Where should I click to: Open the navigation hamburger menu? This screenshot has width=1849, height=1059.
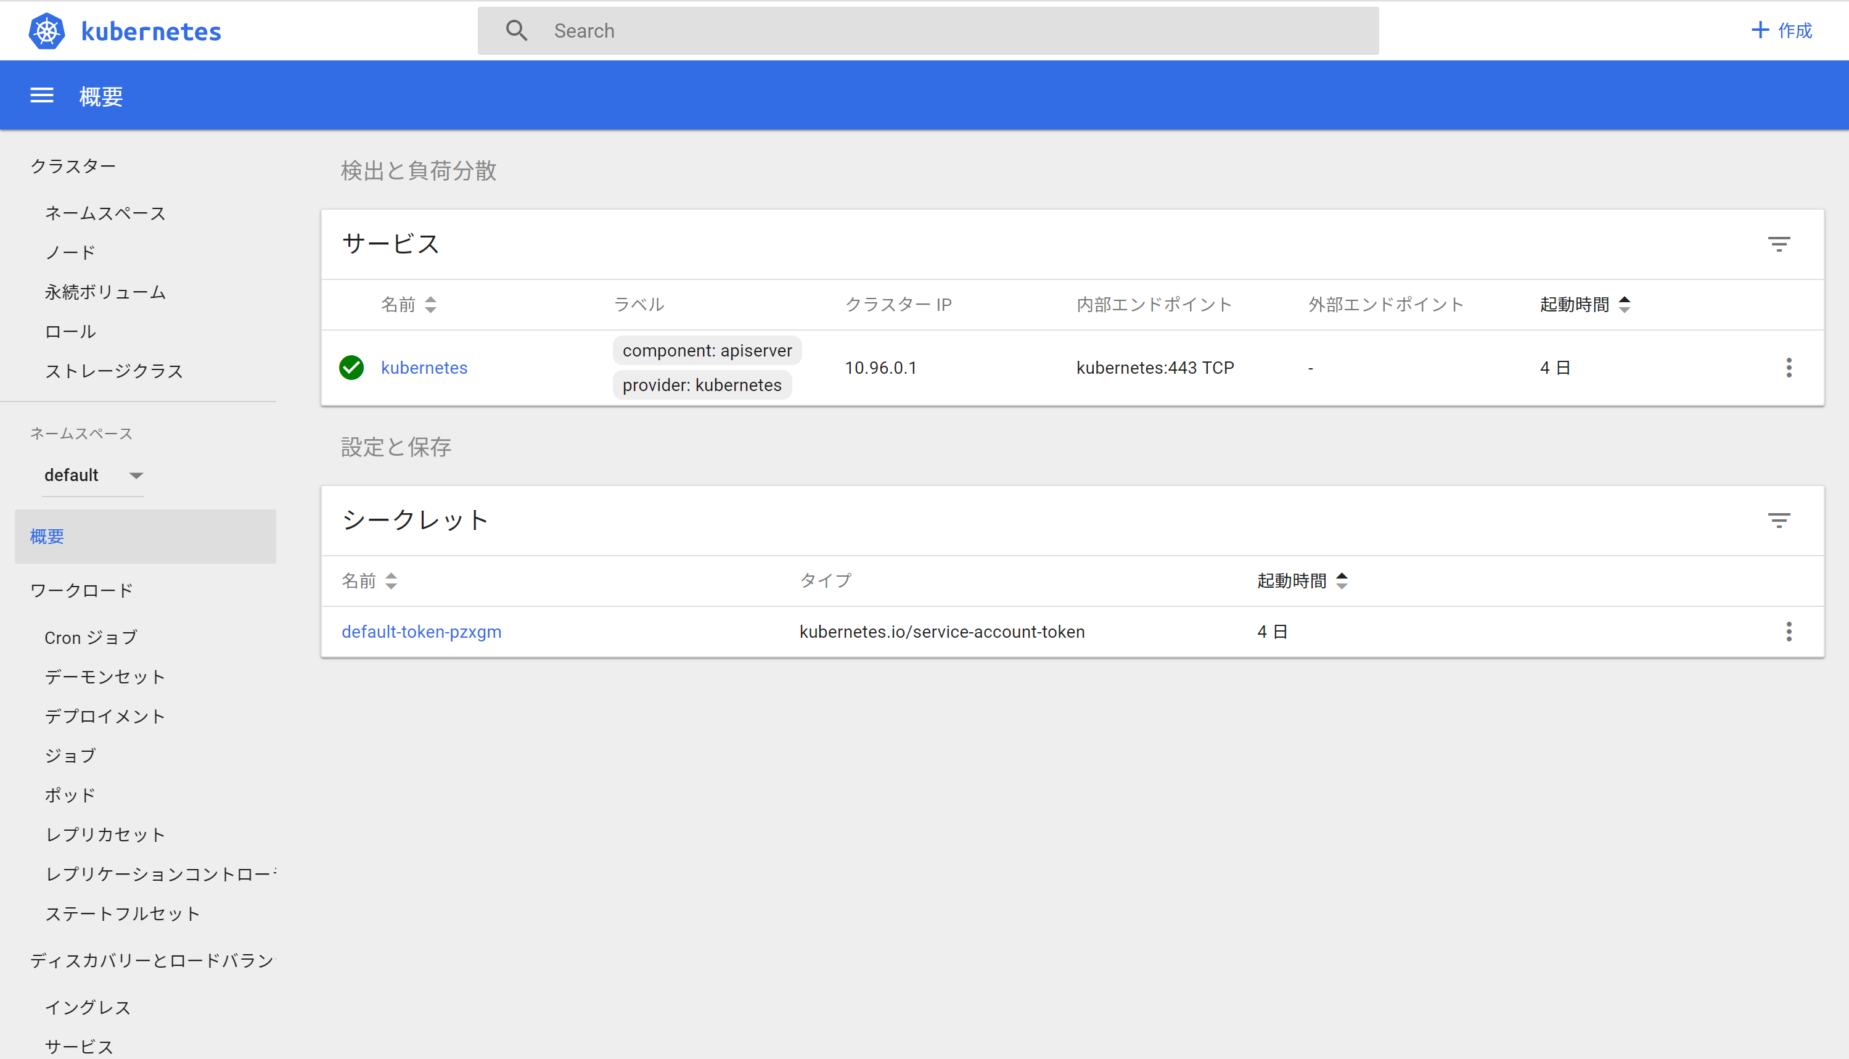(x=41, y=95)
